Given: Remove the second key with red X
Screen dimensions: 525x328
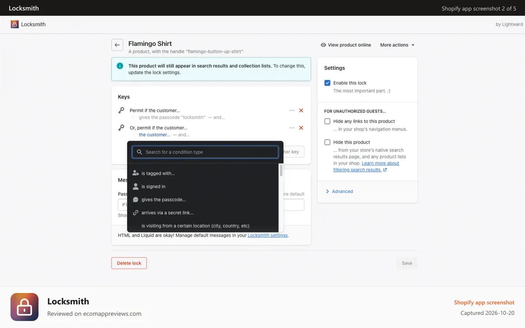Looking at the screenshot, I should point(301,128).
